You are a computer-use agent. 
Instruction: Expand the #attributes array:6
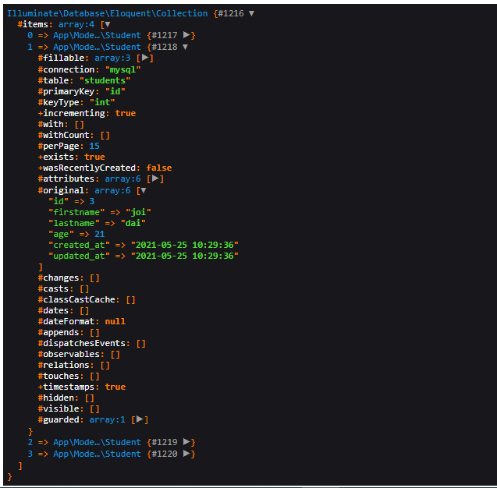tap(155, 179)
